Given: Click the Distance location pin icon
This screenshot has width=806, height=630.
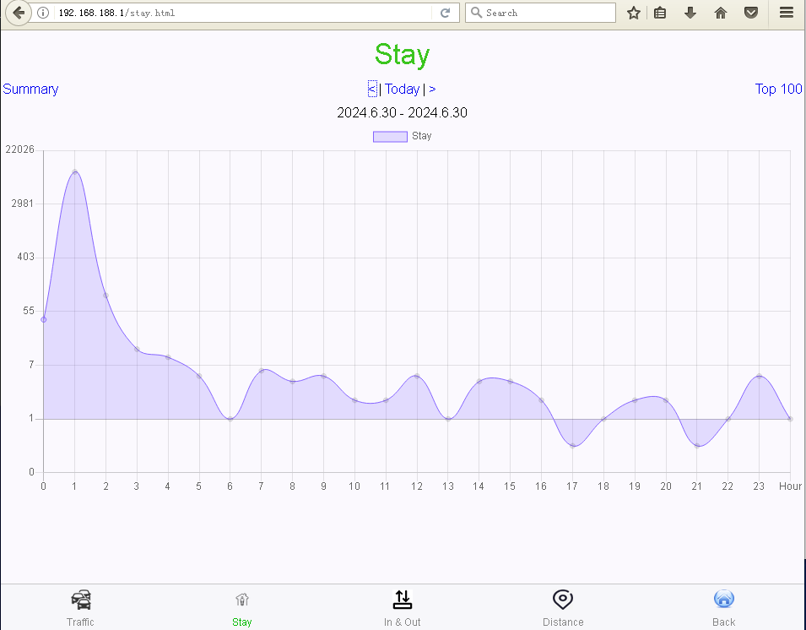Looking at the screenshot, I should (x=563, y=600).
